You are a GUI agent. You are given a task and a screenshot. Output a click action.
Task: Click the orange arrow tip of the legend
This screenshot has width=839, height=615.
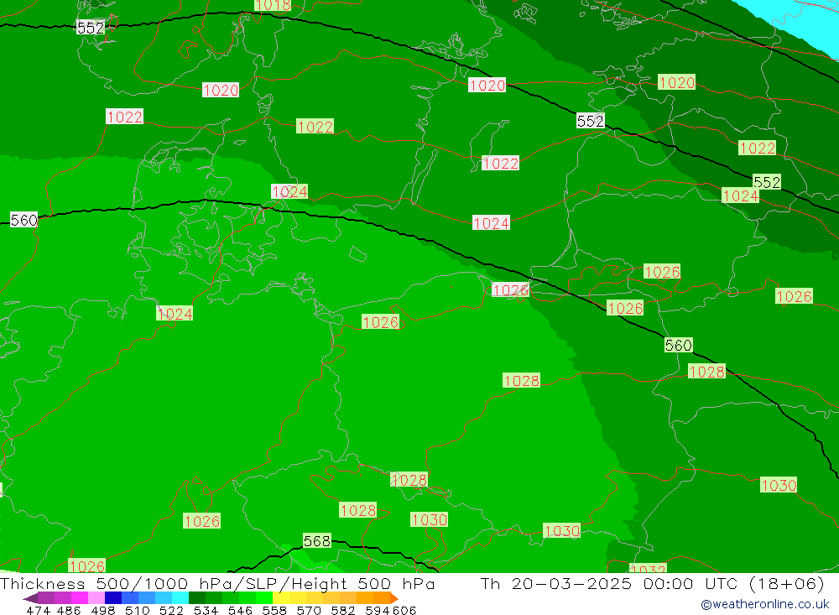pyautogui.click(x=394, y=598)
